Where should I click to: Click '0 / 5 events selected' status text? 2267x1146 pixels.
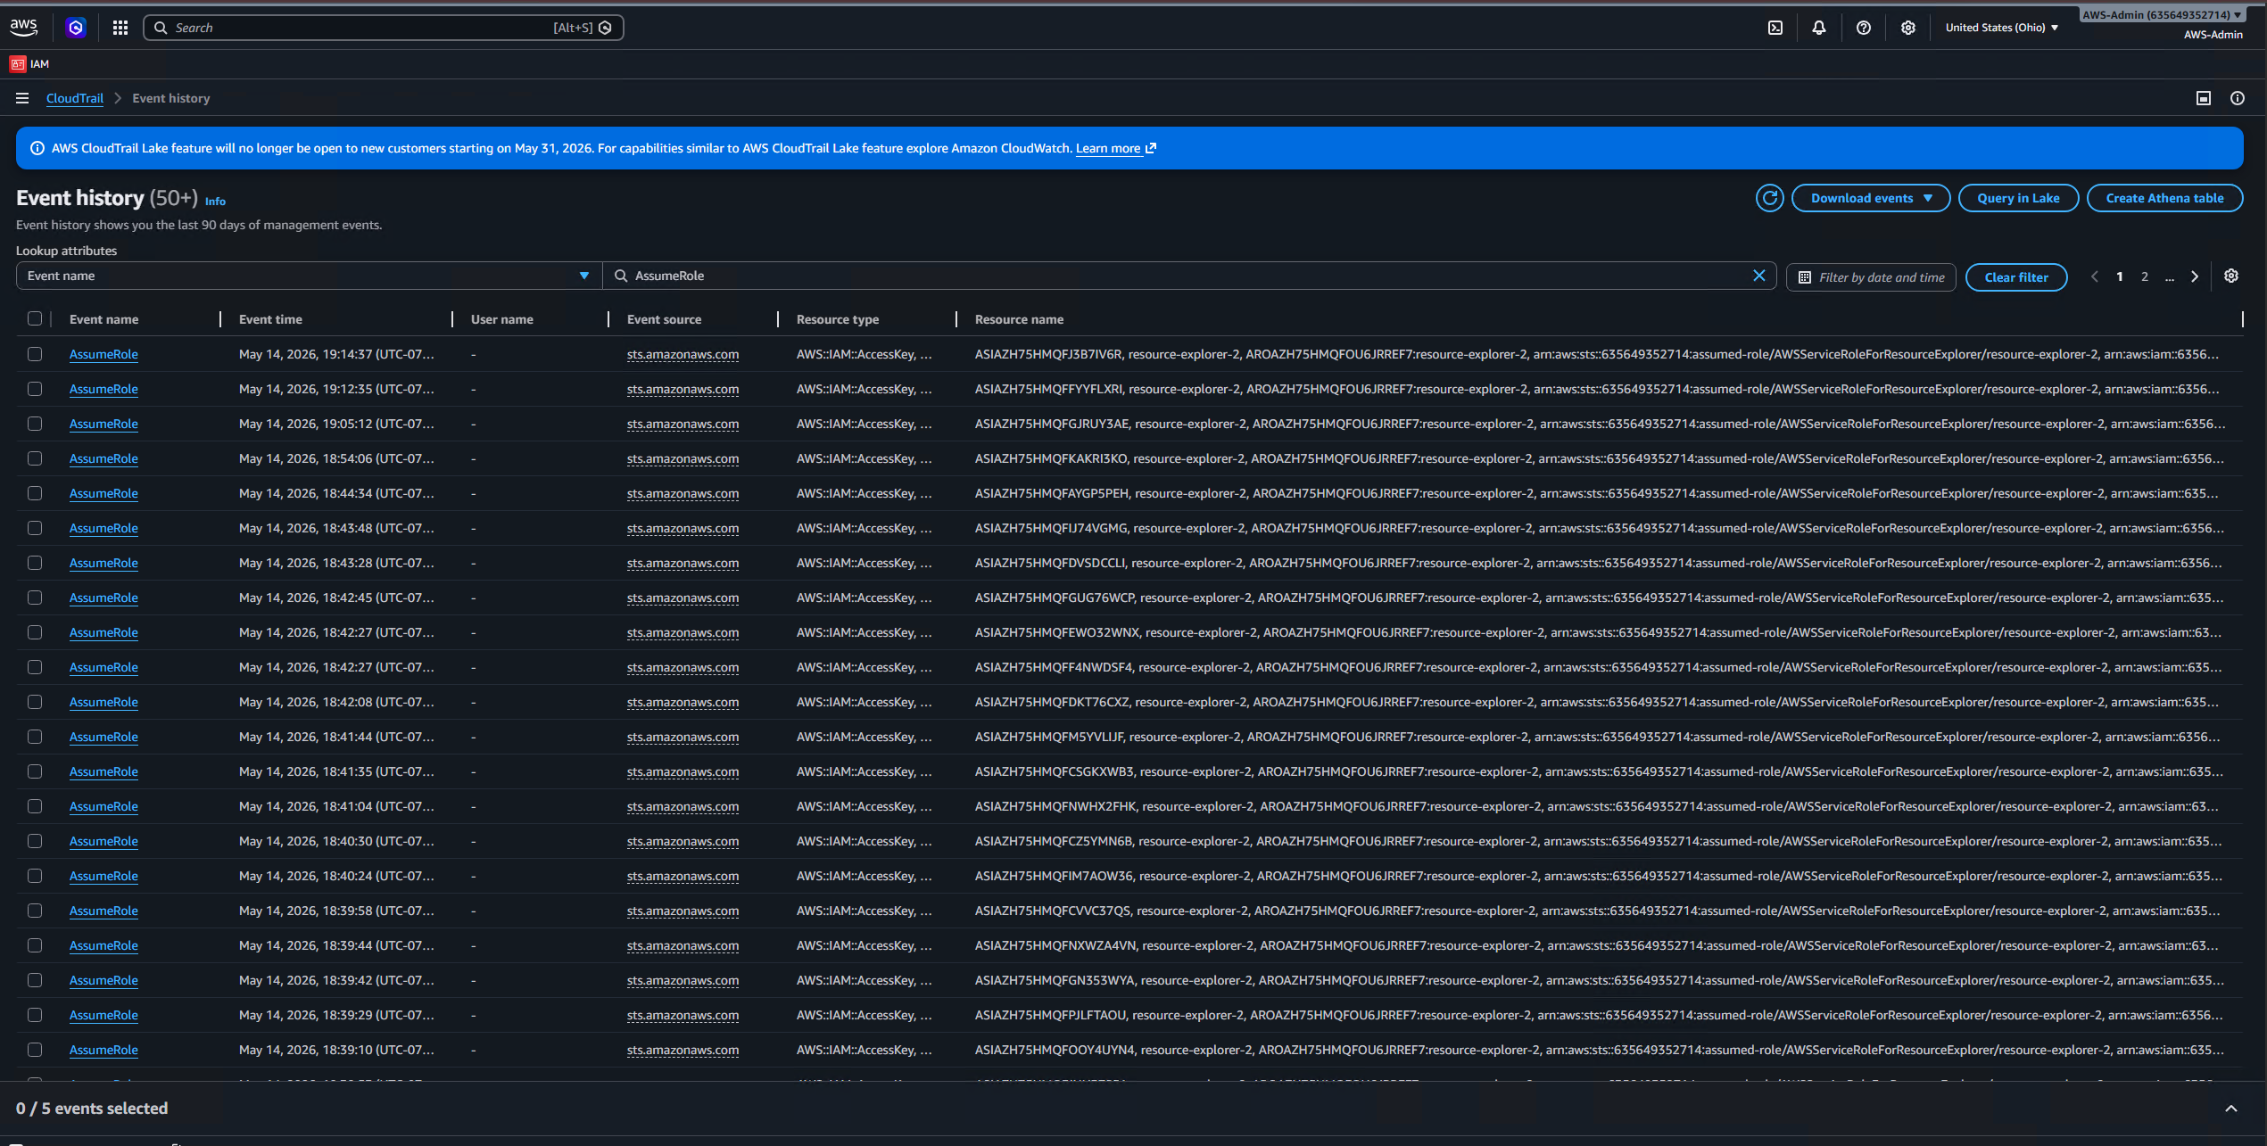(92, 1109)
